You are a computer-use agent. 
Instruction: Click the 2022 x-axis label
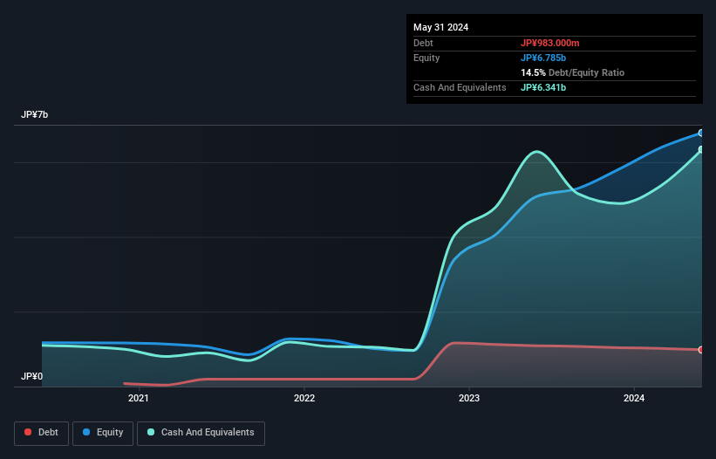click(x=304, y=398)
